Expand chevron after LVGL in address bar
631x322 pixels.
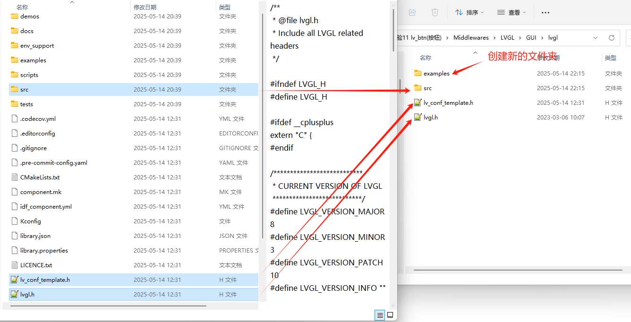point(520,38)
